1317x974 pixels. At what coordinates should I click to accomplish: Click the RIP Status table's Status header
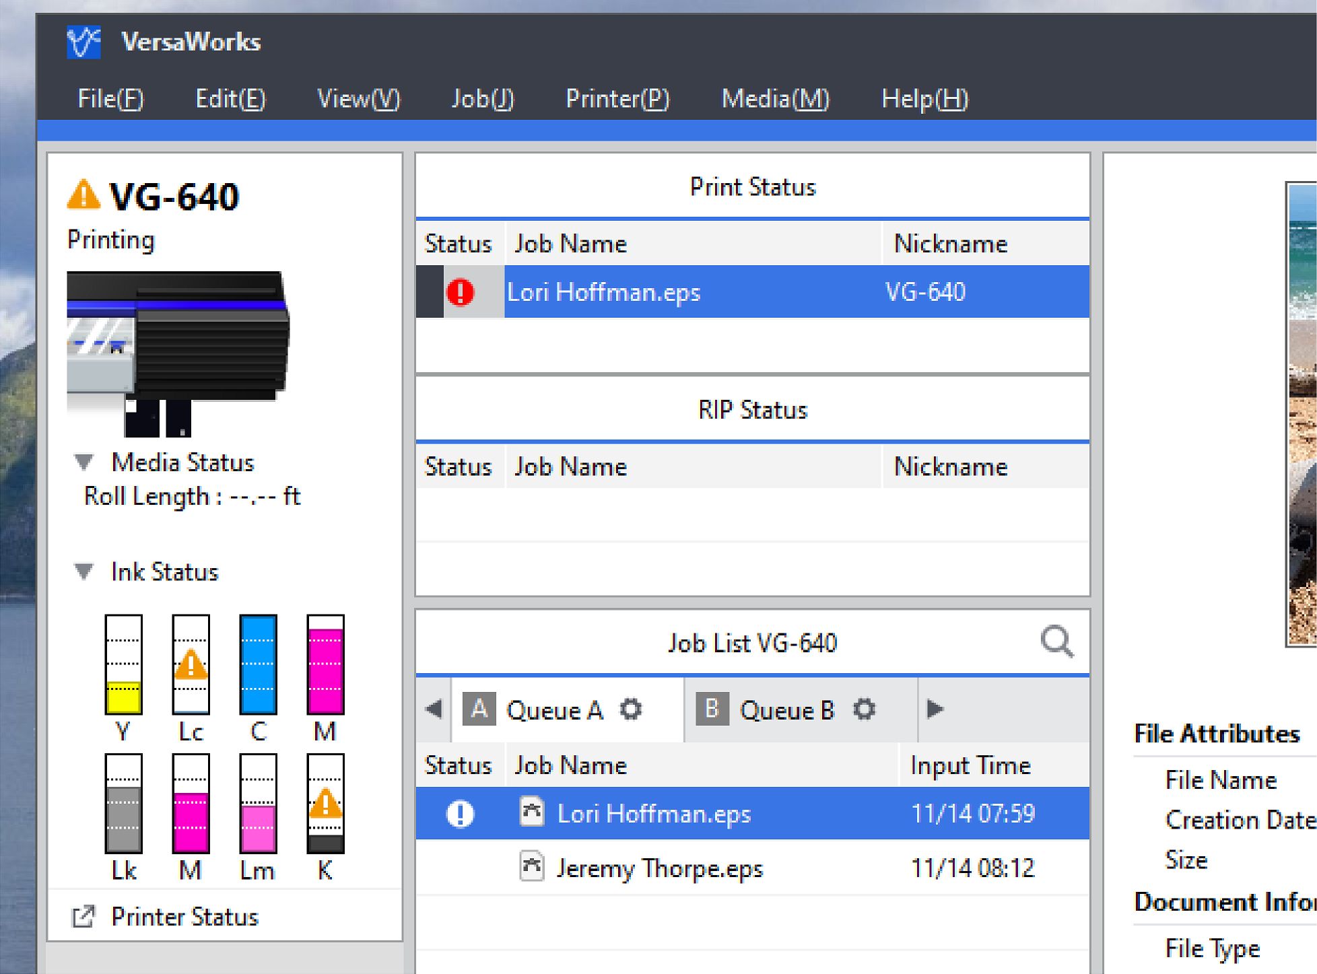(460, 466)
